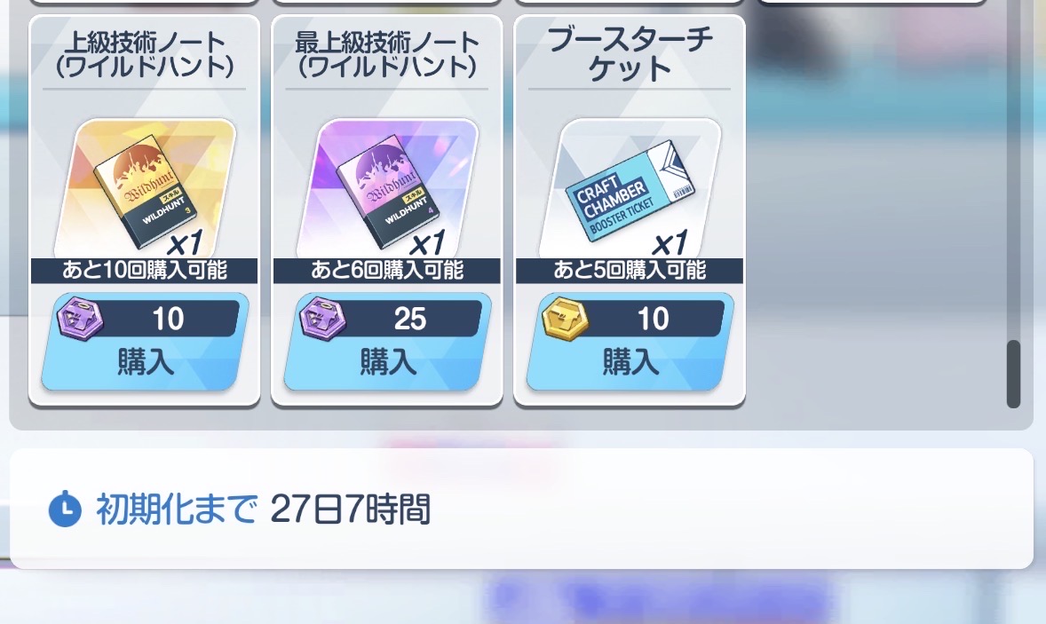Open the 最上級技術ノート(ワイルドハント) title label
This screenshot has width=1046, height=624.
click(387, 55)
